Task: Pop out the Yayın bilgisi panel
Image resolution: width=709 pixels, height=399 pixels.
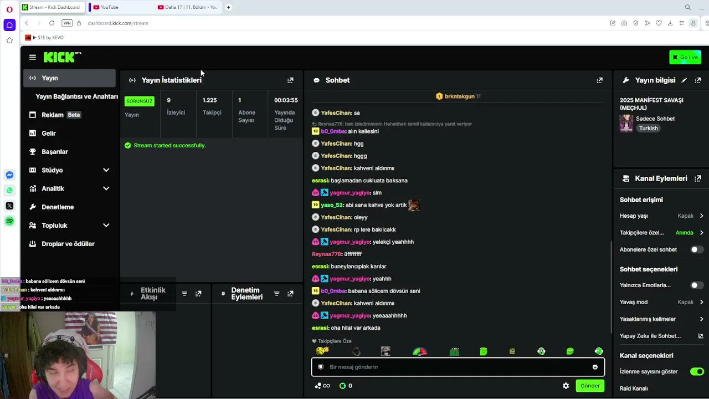Action: click(698, 80)
